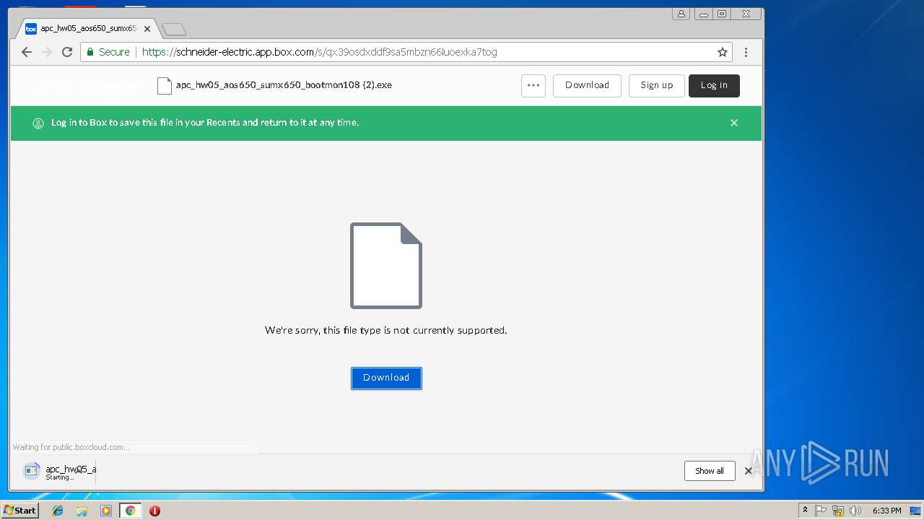
Task: Click the Chrome profile user icon in titlebar
Action: 681,14
